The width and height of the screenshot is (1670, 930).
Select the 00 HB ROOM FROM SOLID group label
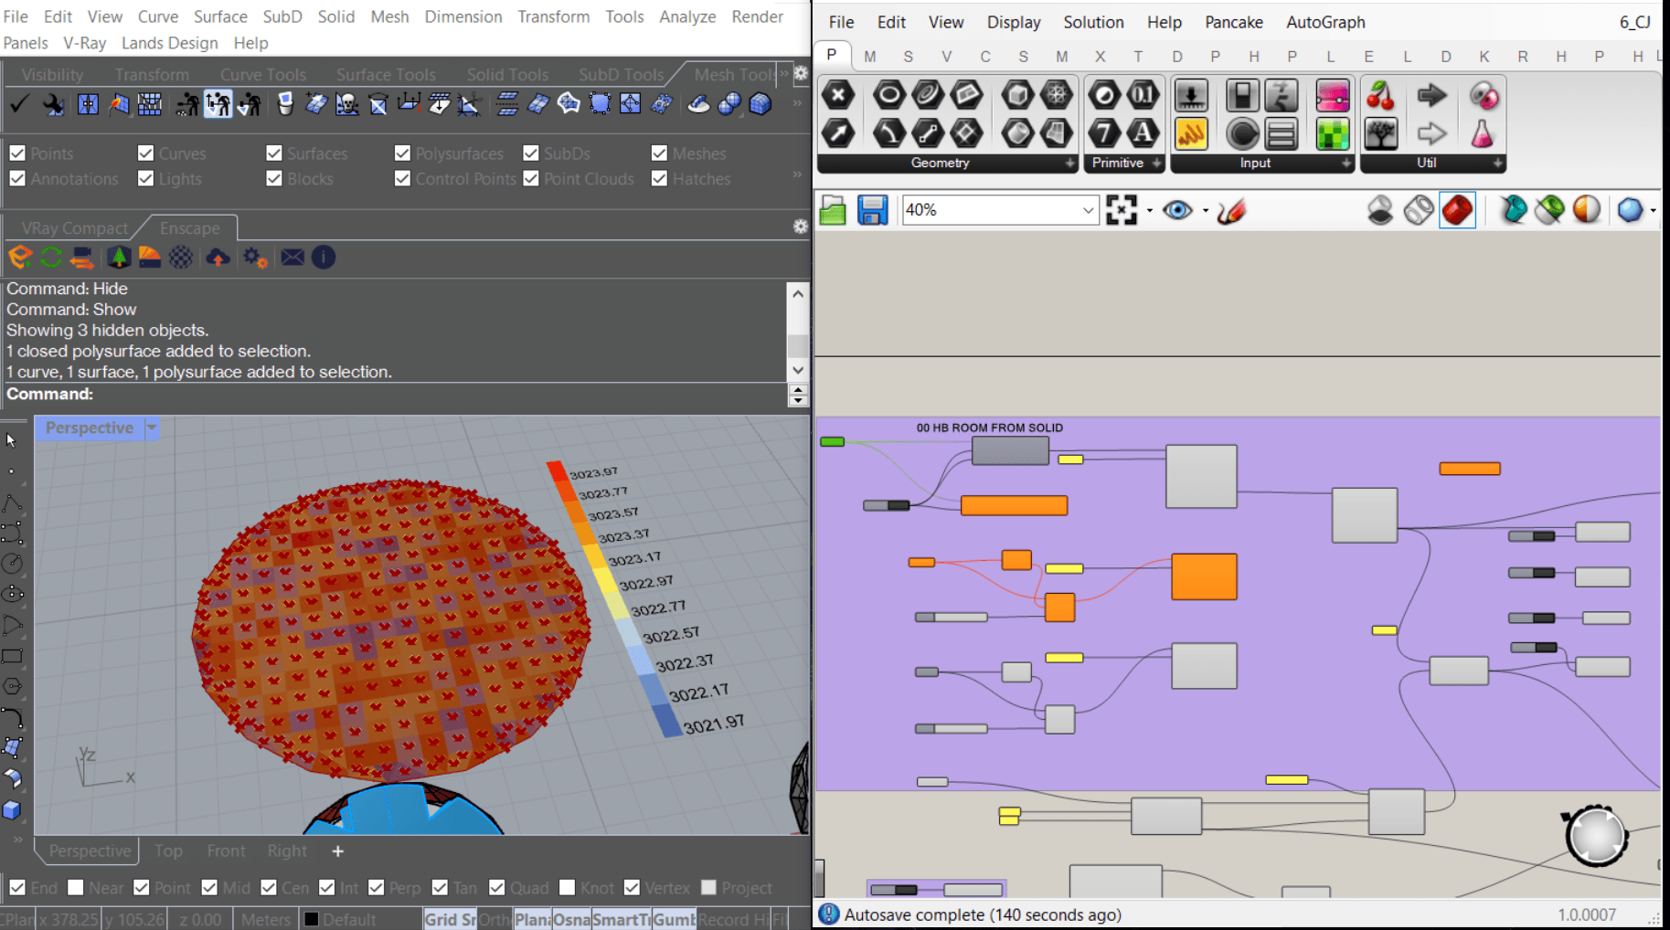[989, 428]
